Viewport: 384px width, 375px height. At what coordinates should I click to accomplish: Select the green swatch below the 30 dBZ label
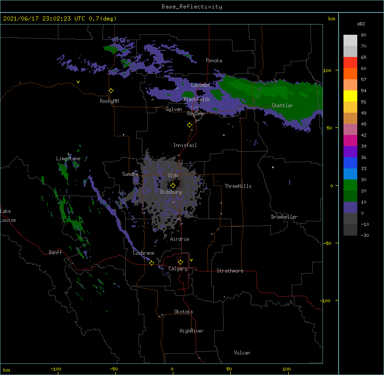pos(350,185)
